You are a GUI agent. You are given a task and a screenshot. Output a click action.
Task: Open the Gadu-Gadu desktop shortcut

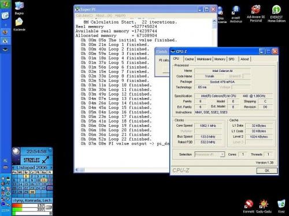pyautogui.click(x=264, y=206)
